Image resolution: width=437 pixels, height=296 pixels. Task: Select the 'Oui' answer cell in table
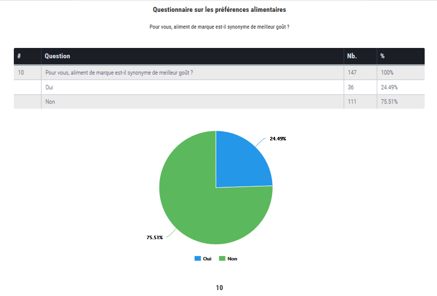click(x=49, y=87)
